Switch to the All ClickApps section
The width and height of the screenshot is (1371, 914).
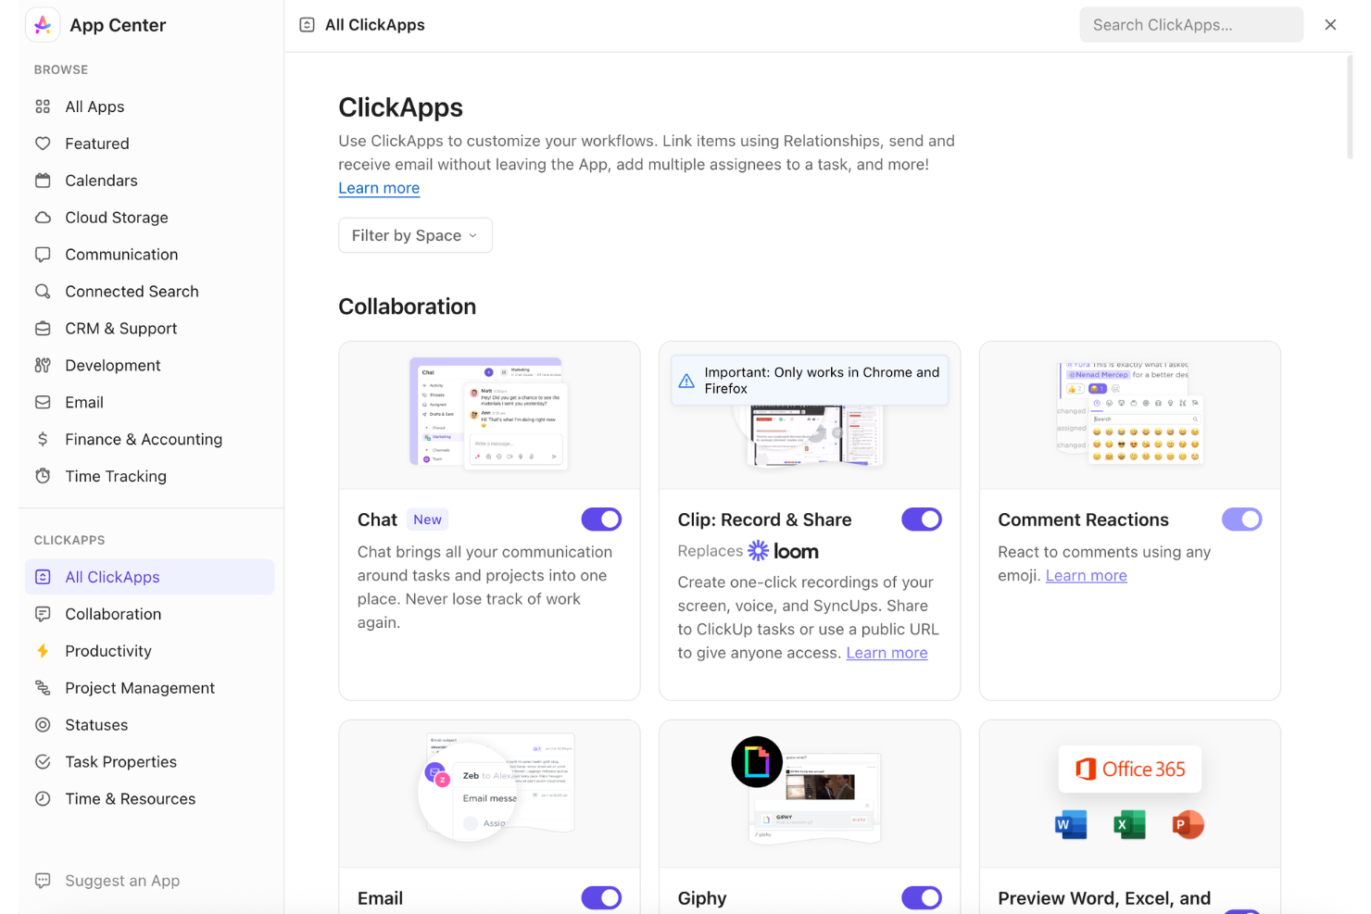click(112, 576)
